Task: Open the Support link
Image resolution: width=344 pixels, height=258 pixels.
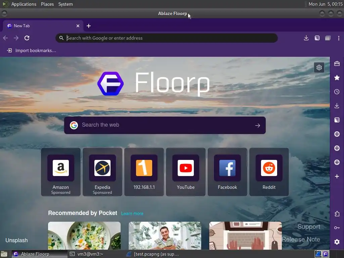Action: click(309, 227)
